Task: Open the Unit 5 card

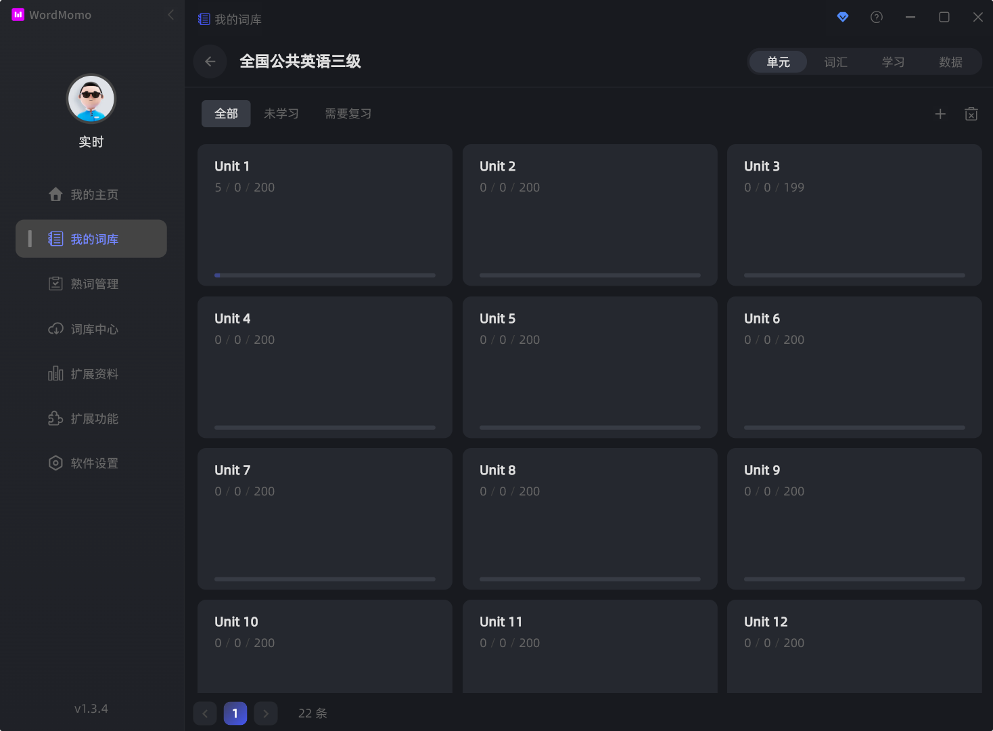Action: [590, 367]
